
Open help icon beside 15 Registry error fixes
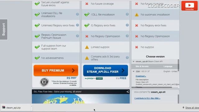point(127,25)
